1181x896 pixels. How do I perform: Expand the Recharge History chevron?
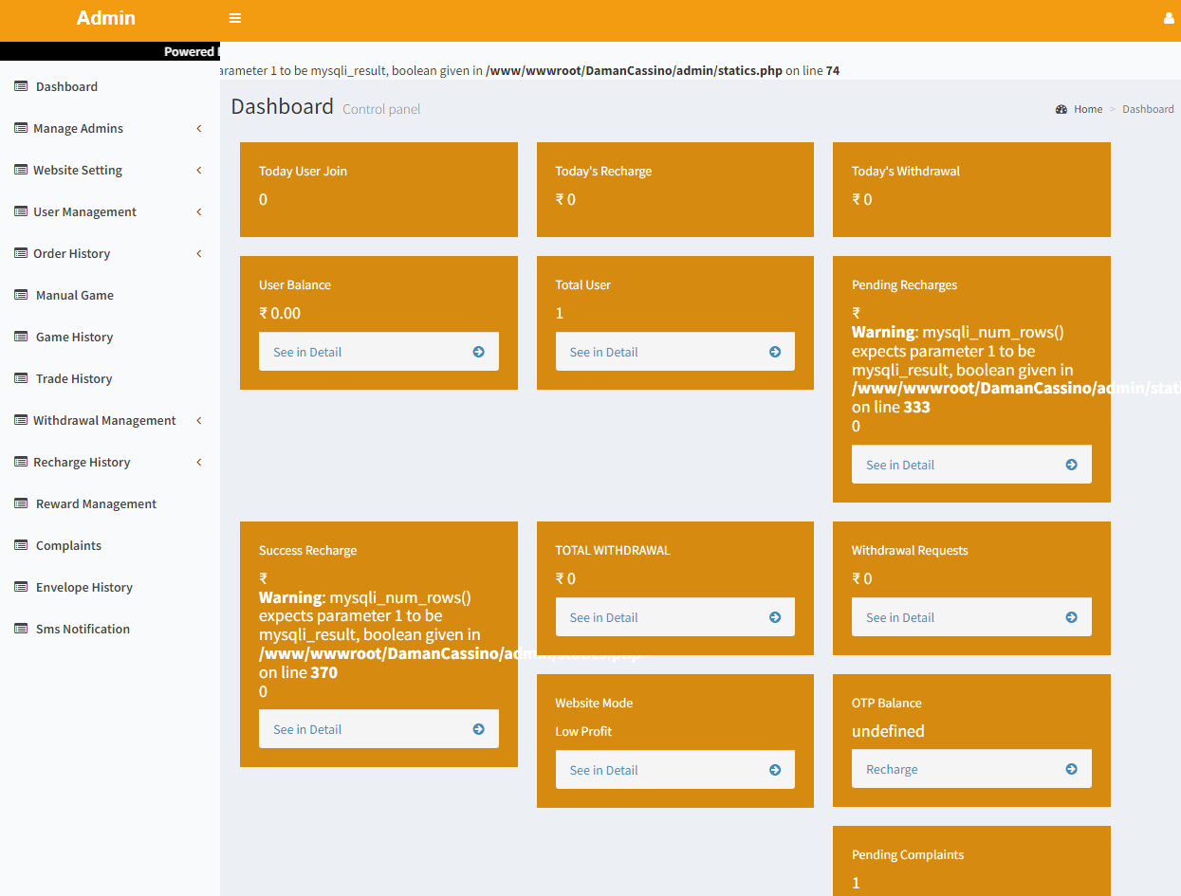pos(199,462)
